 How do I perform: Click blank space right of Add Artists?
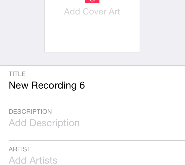click(121, 160)
